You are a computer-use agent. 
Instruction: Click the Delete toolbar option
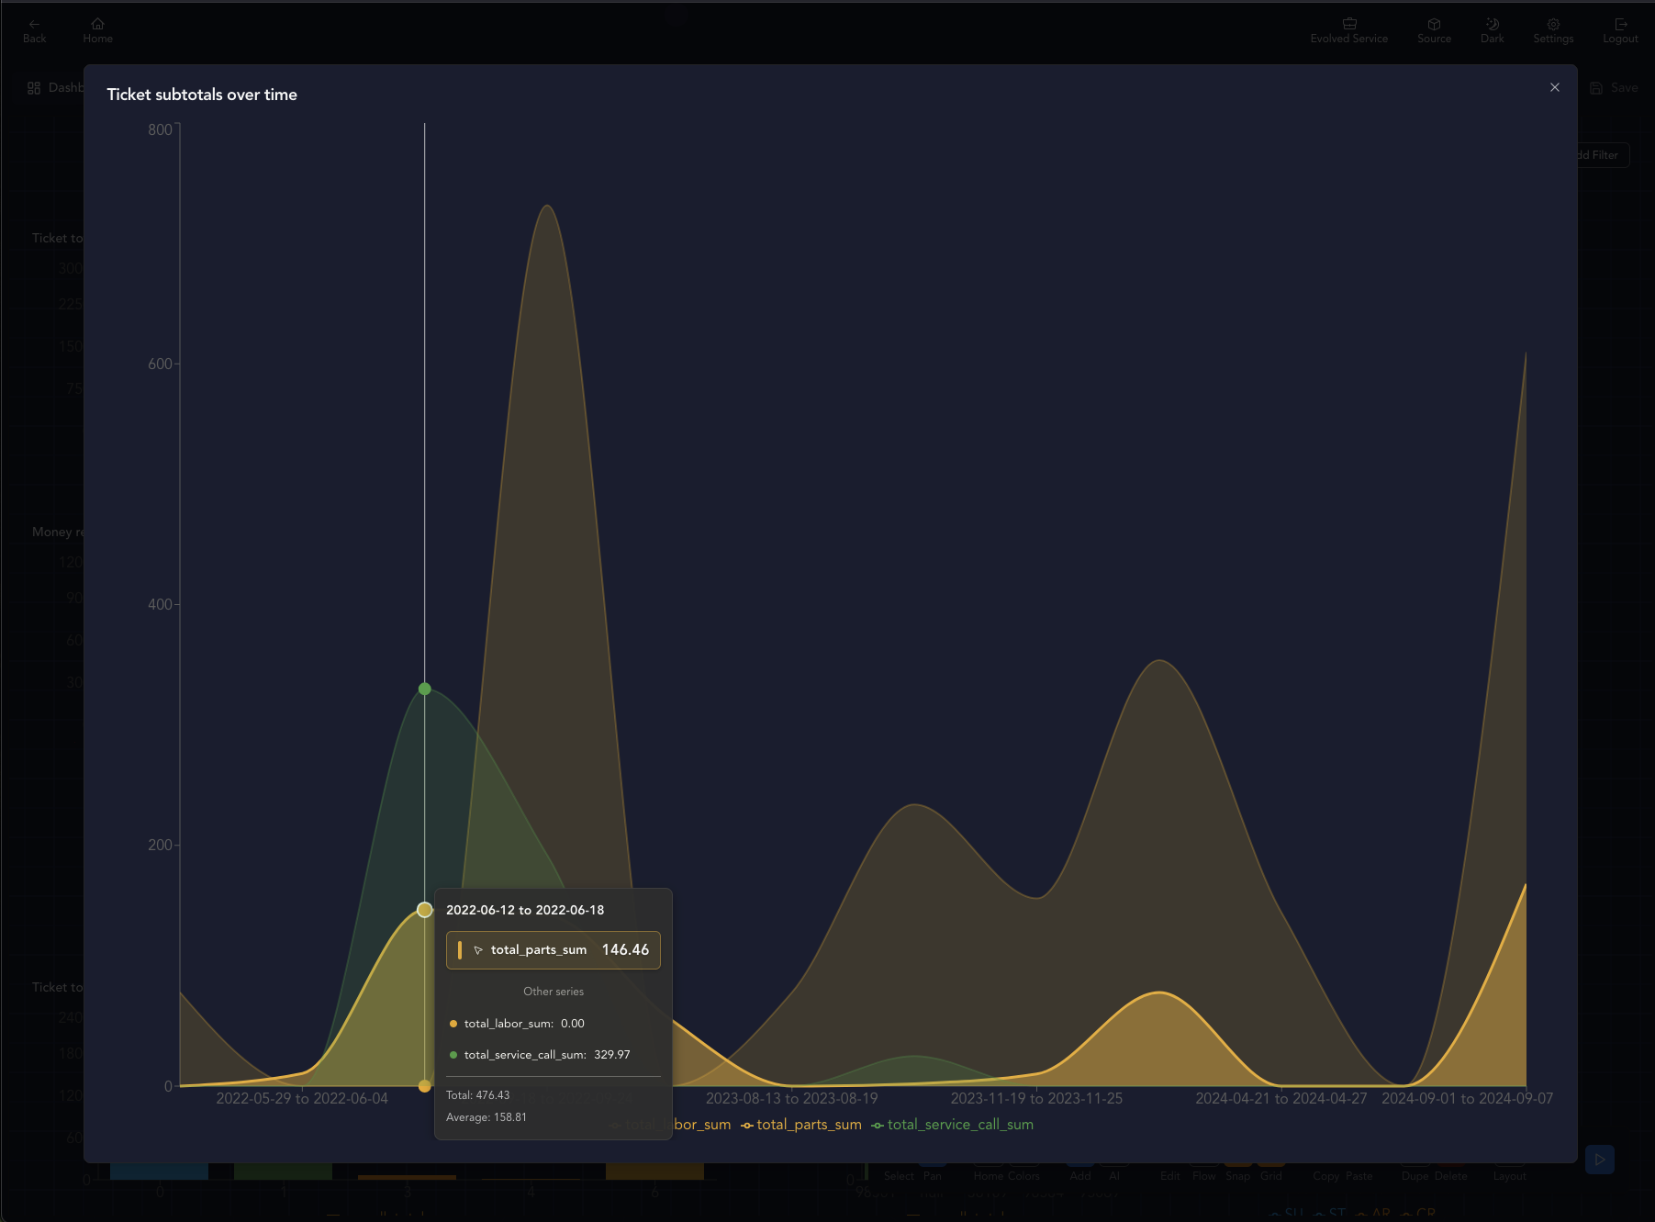[1450, 1176]
